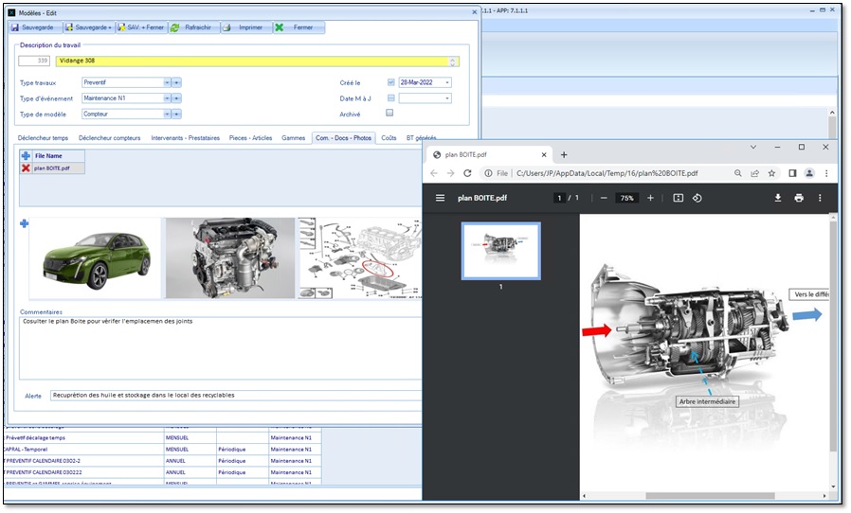The width and height of the screenshot is (851, 513).
Task: Select the green car photo thumbnail
Action: pyautogui.click(x=97, y=258)
